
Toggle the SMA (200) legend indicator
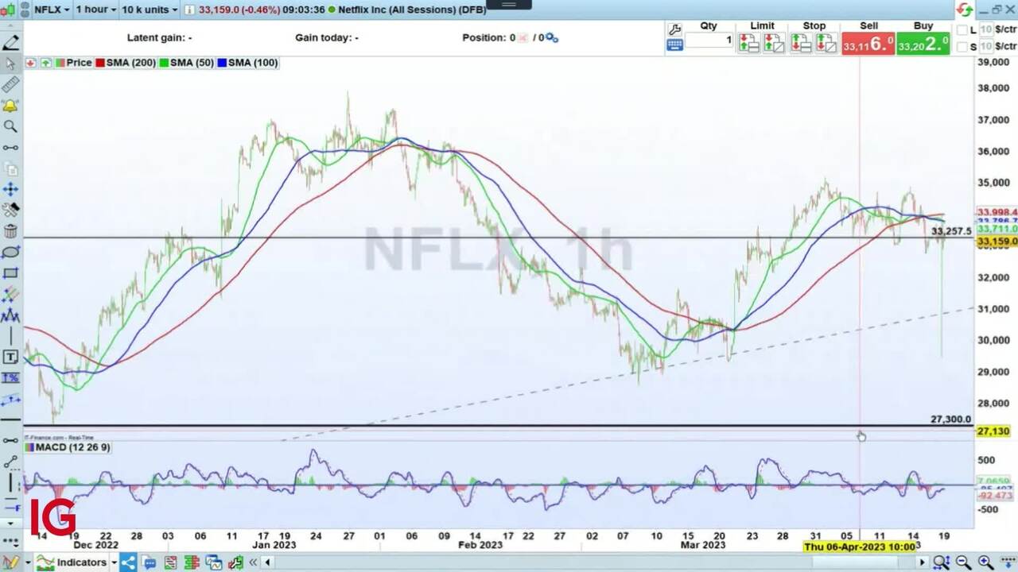tap(126, 63)
